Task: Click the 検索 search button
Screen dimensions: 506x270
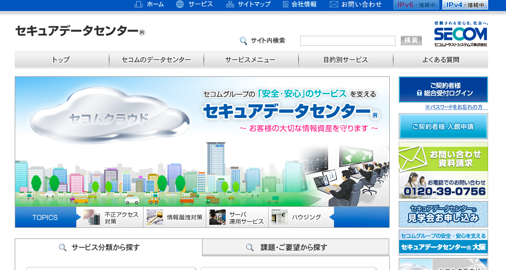Action: pos(411,41)
